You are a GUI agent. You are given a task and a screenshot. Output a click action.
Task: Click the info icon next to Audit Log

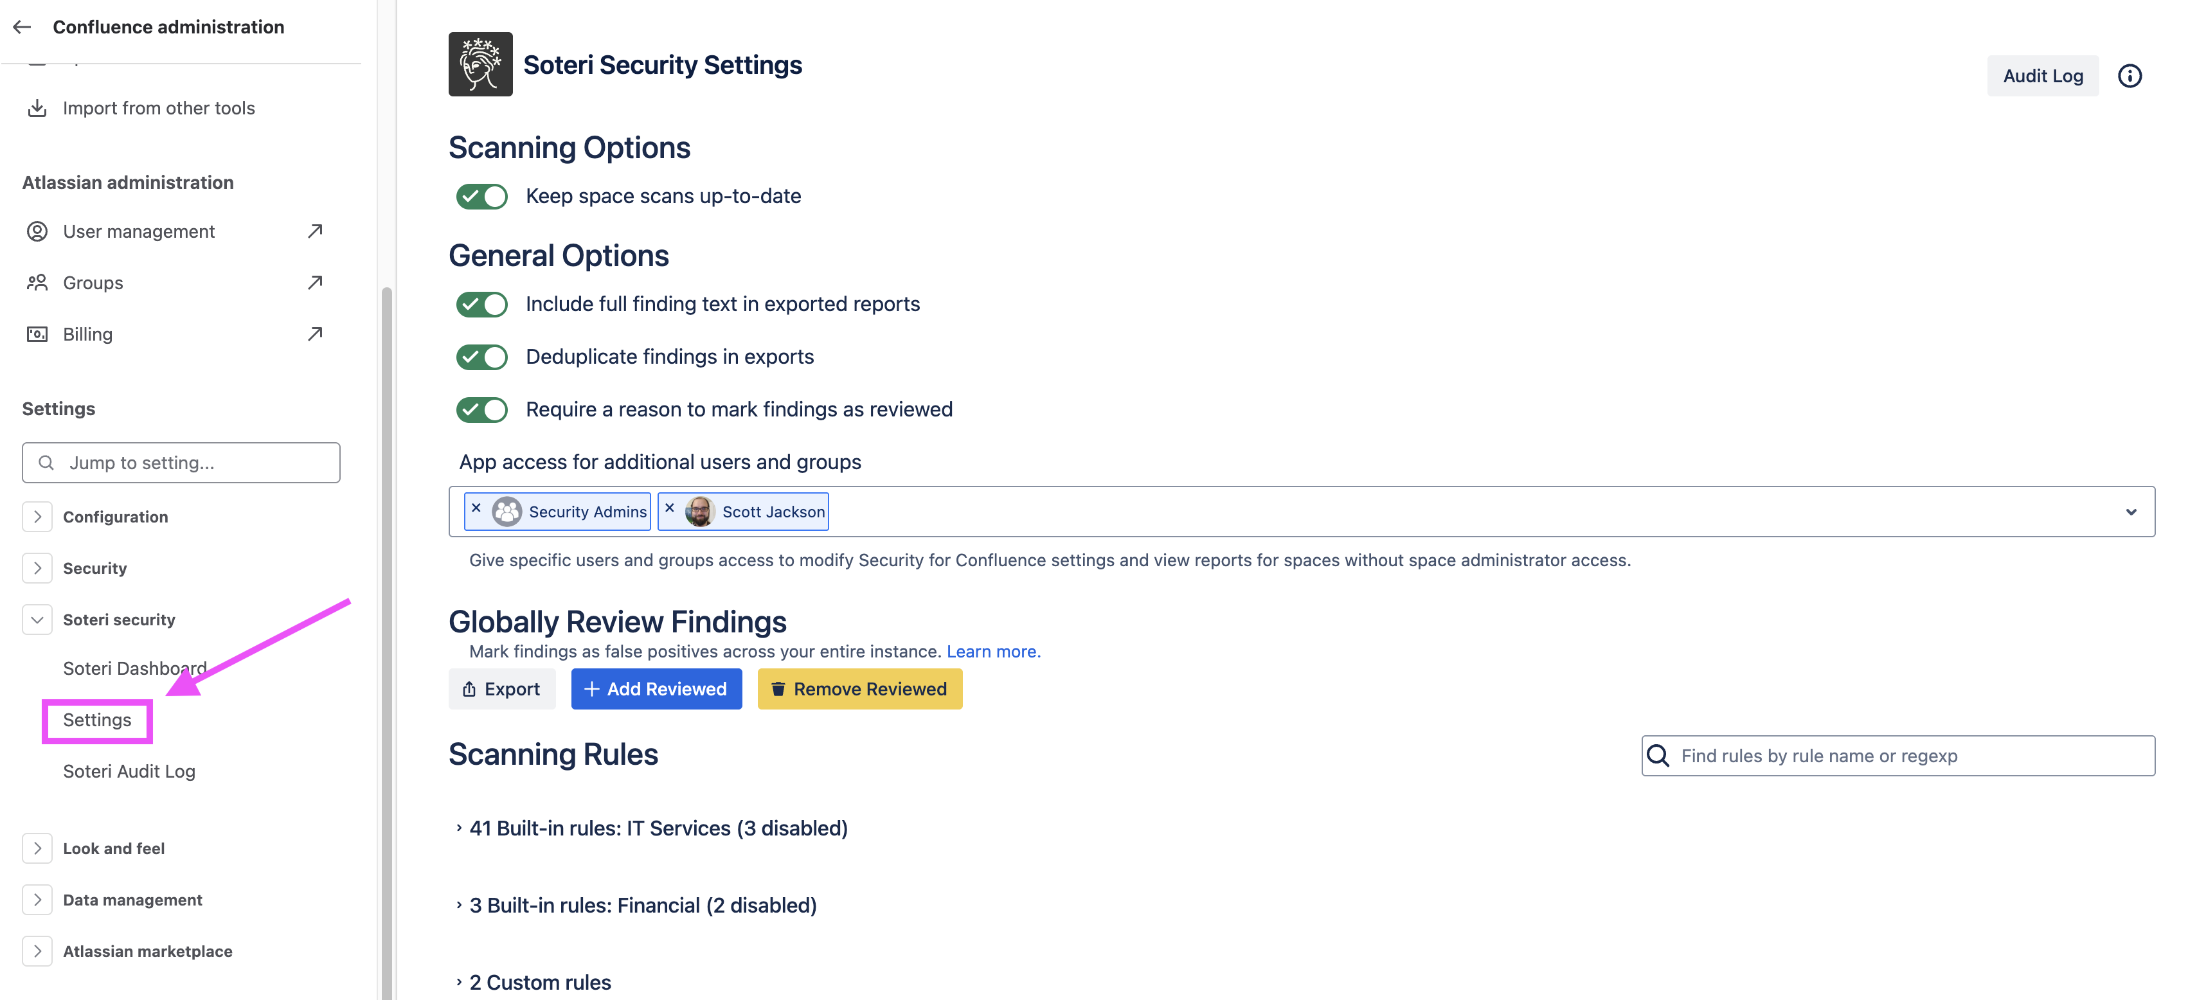[2129, 76]
